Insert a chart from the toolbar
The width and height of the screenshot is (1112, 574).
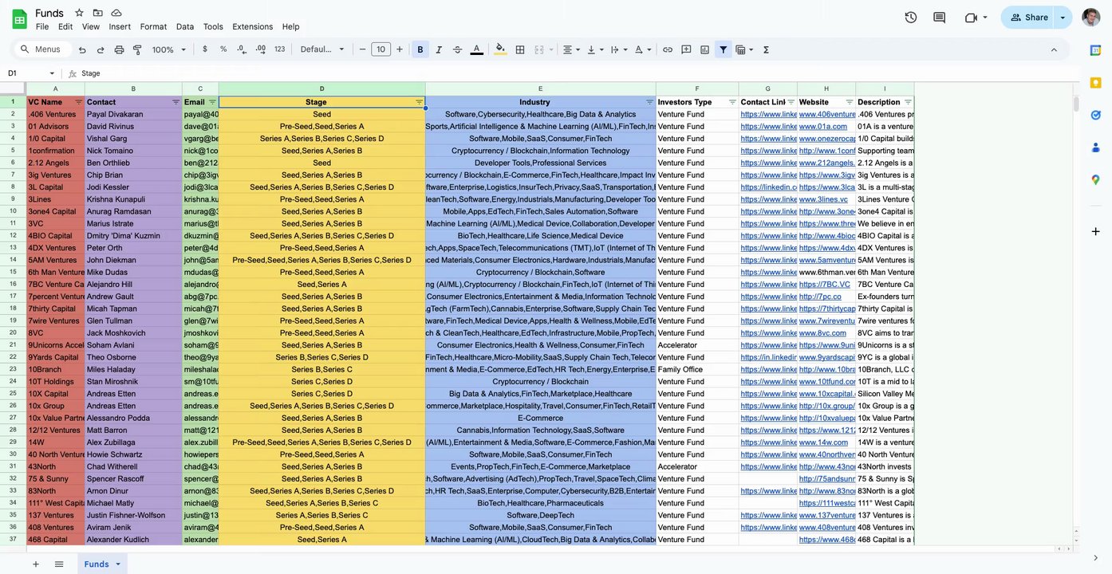(704, 49)
